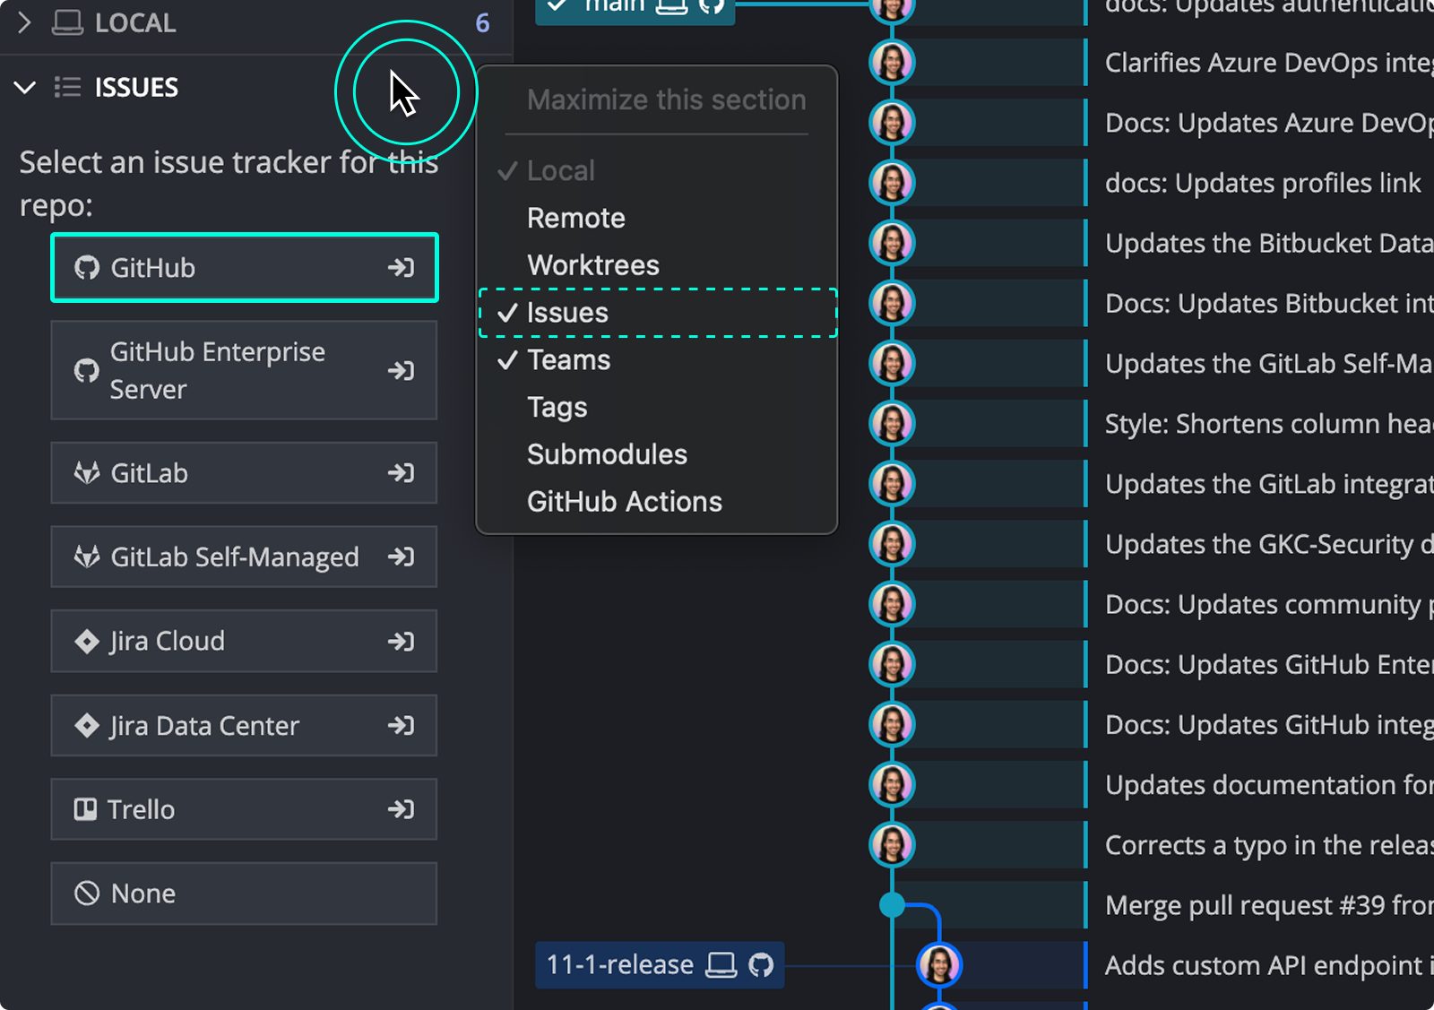The height and width of the screenshot is (1010, 1434).
Task: Click the prohibition icon on the None option
Action: (85, 893)
